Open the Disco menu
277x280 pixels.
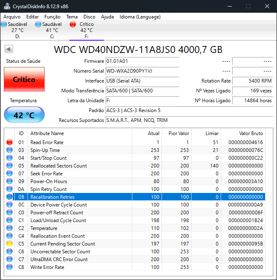click(89, 17)
